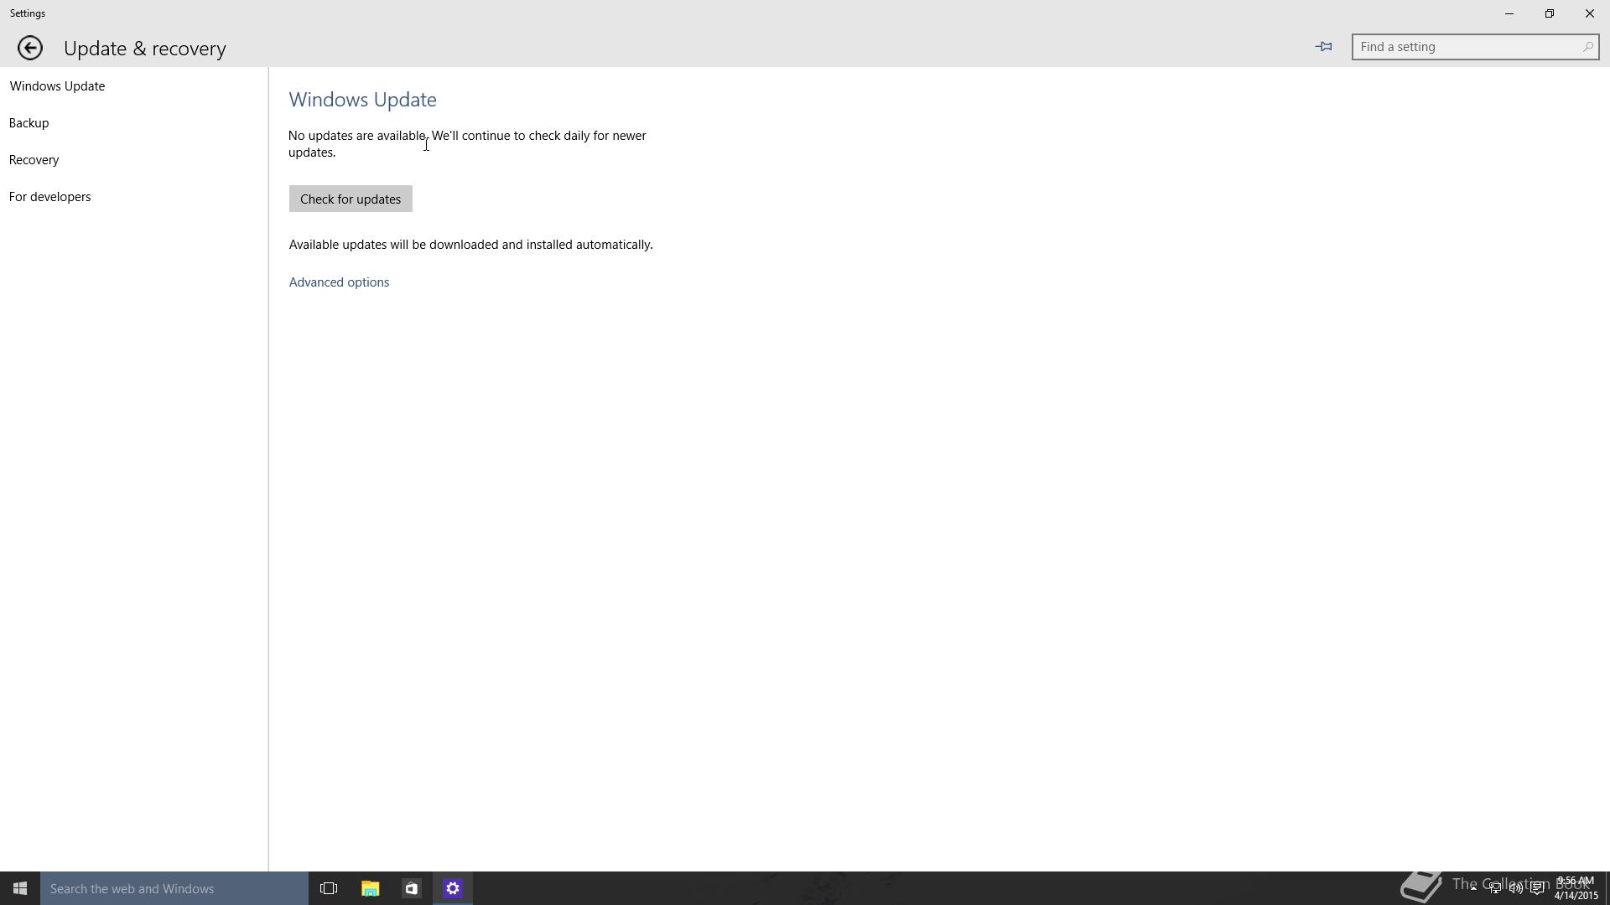The image size is (1610, 905).
Task: Click the magnifier icon in Find a setting
Action: click(1587, 47)
